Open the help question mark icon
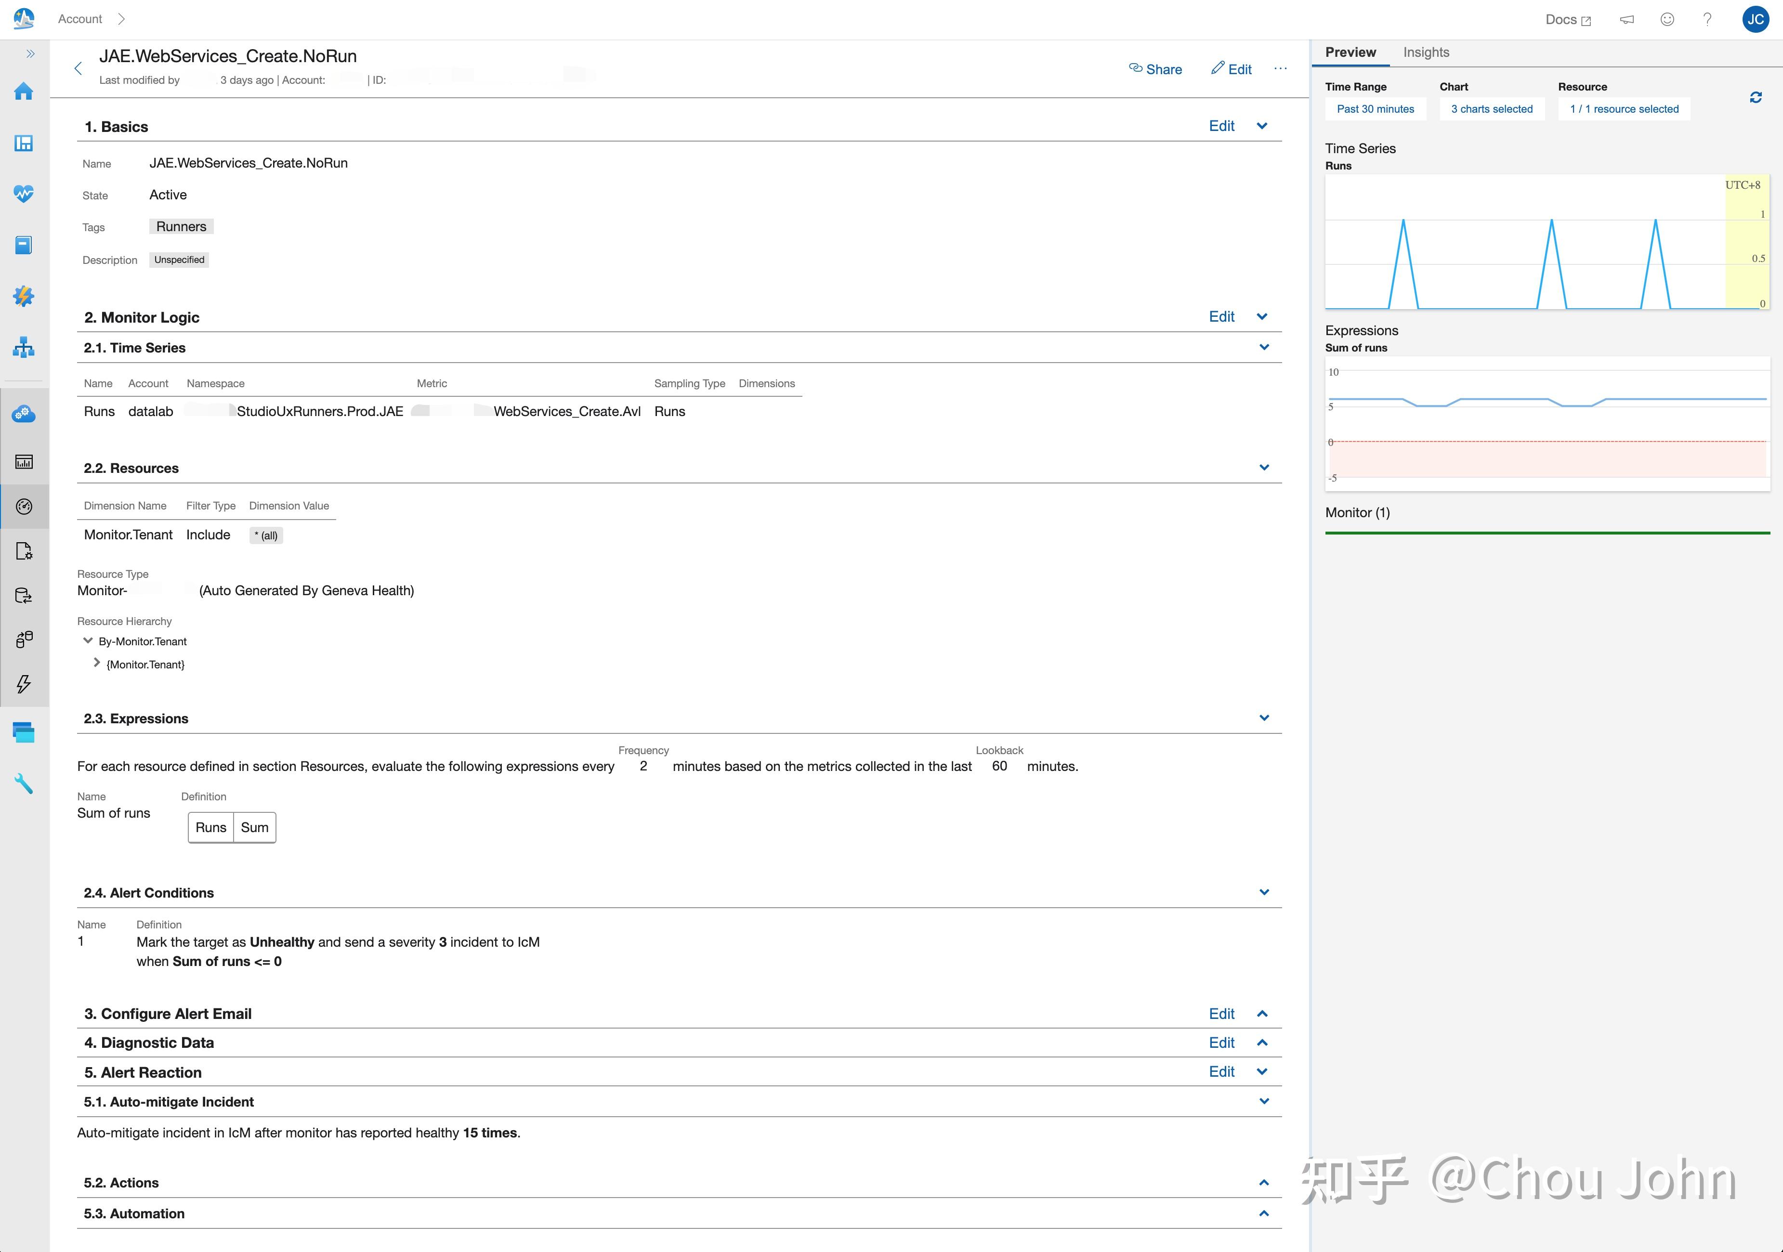Viewport: 1783px width, 1252px height. click(x=1707, y=19)
